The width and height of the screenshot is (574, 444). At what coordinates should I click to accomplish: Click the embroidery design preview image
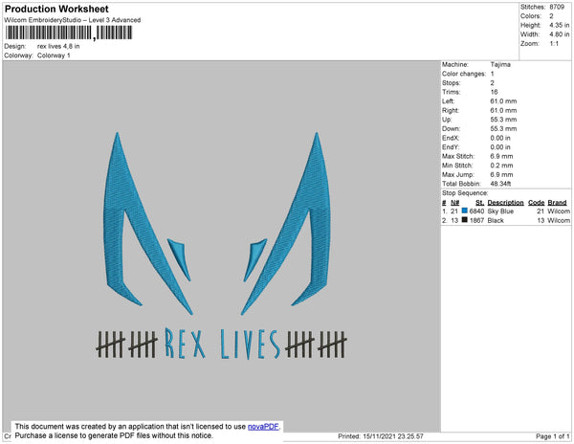[222, 246]
